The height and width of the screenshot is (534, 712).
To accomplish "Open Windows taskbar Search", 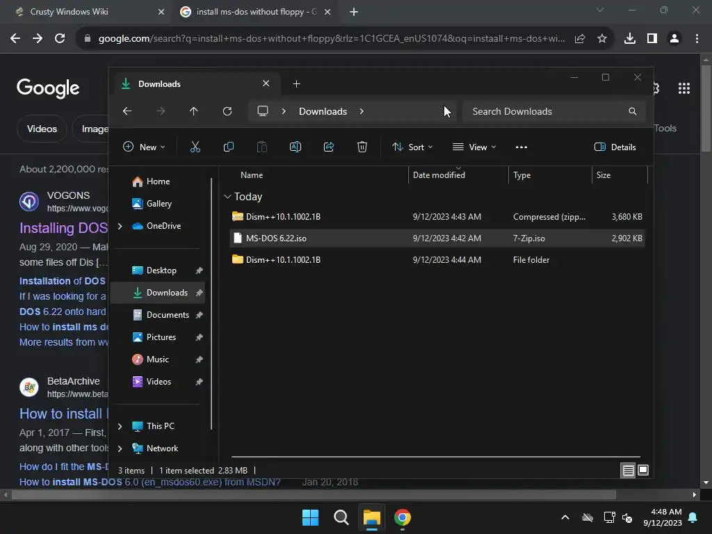I will [x=341, y=517].
